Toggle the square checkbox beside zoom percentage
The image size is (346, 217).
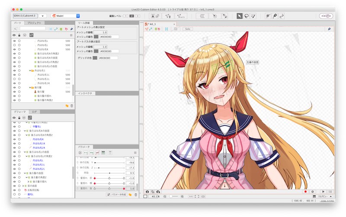[145, 196]
